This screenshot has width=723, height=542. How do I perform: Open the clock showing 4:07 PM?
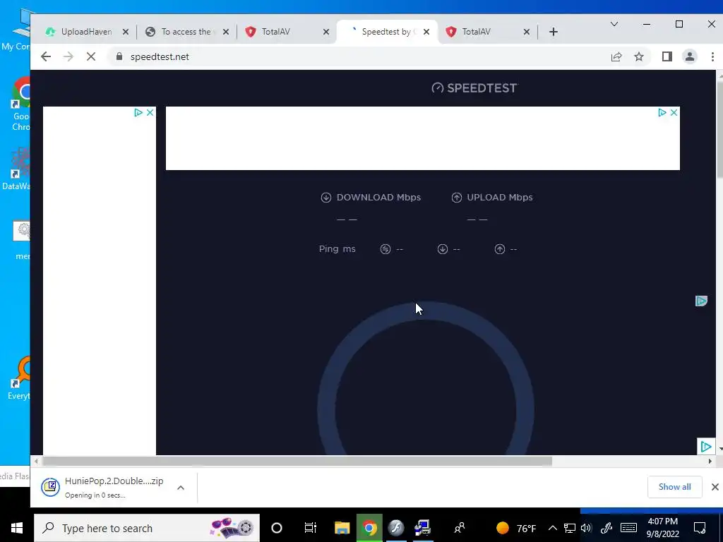[662, 528]
